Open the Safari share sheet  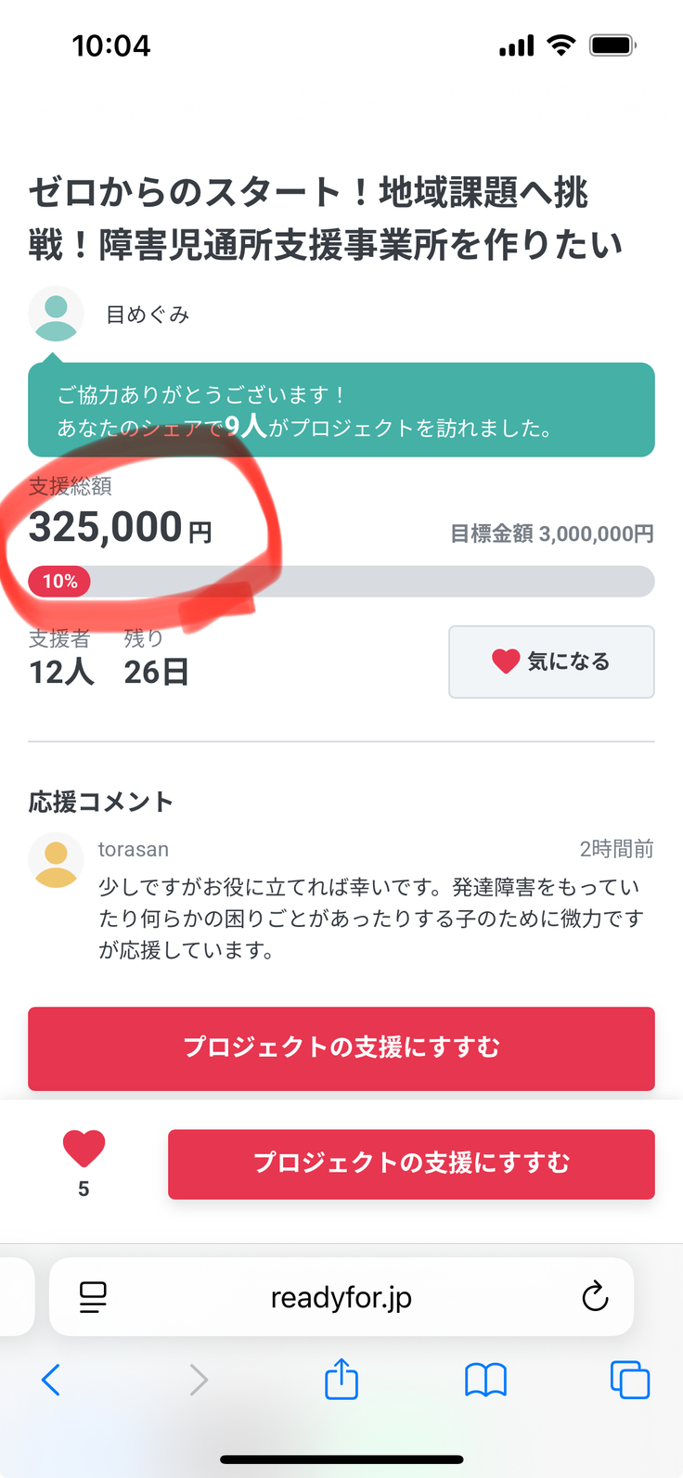[341, 1379]
